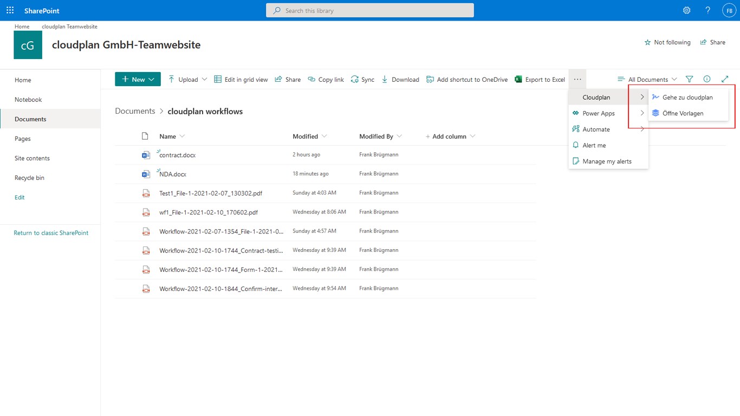Share the library from the command bar

pyautogui.click(x=288, y=79)
